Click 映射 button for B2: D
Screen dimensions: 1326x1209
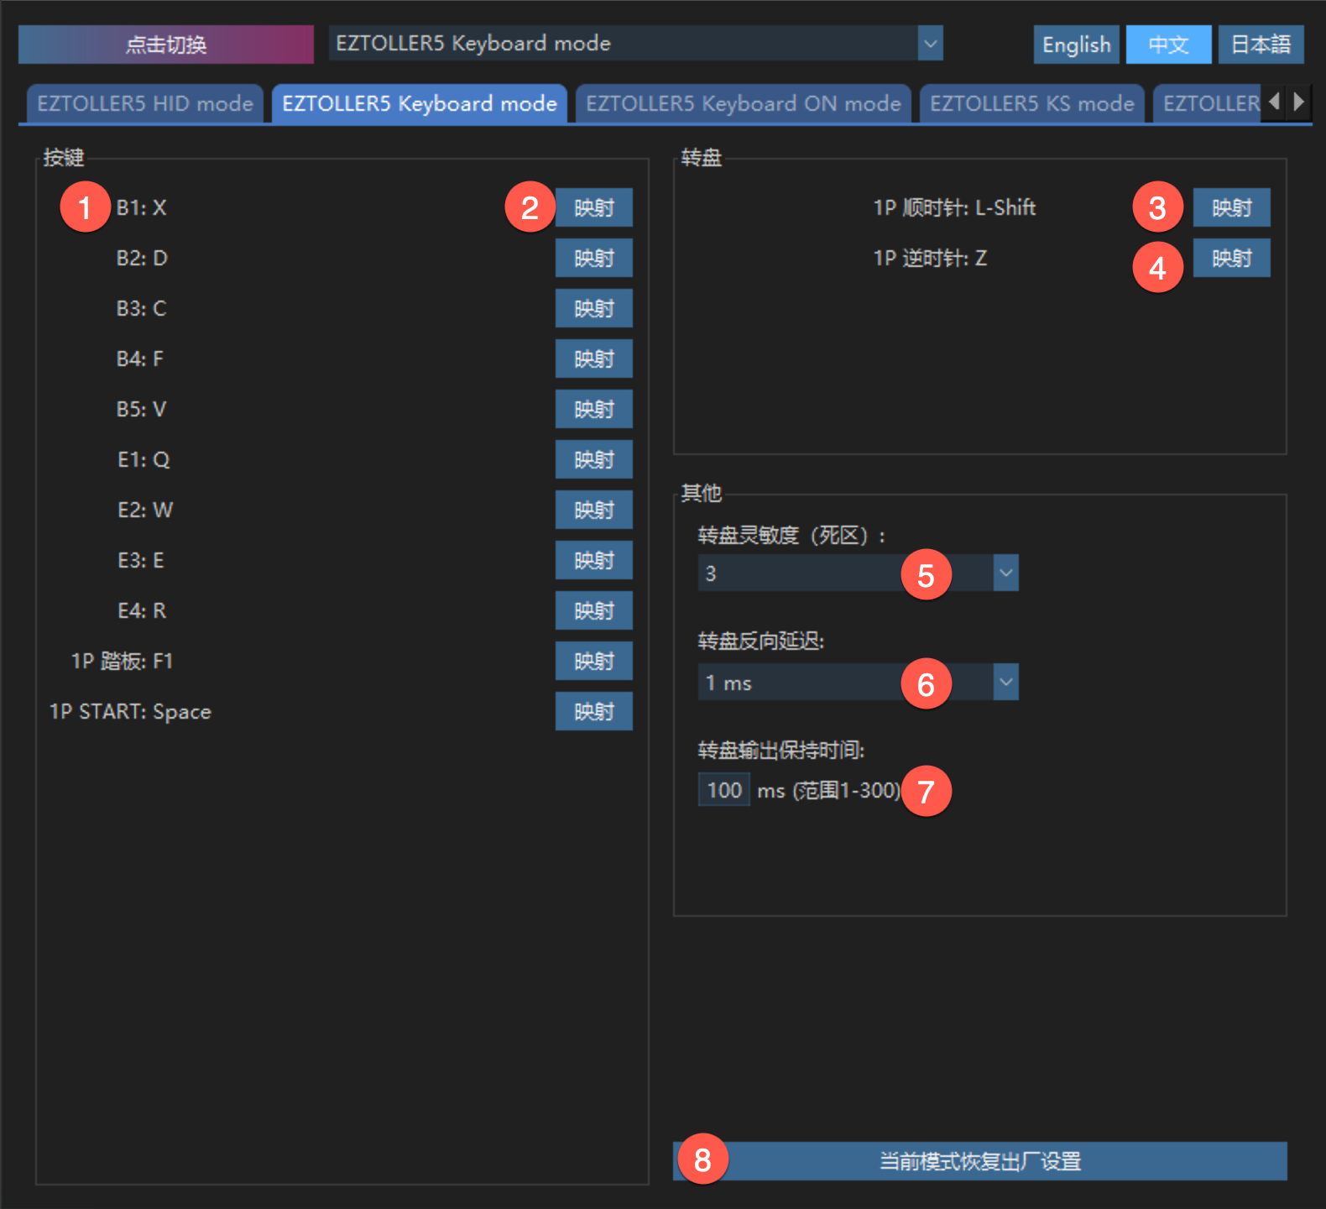pos(594,258)
